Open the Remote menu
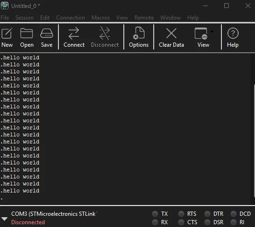 point(144,18)
